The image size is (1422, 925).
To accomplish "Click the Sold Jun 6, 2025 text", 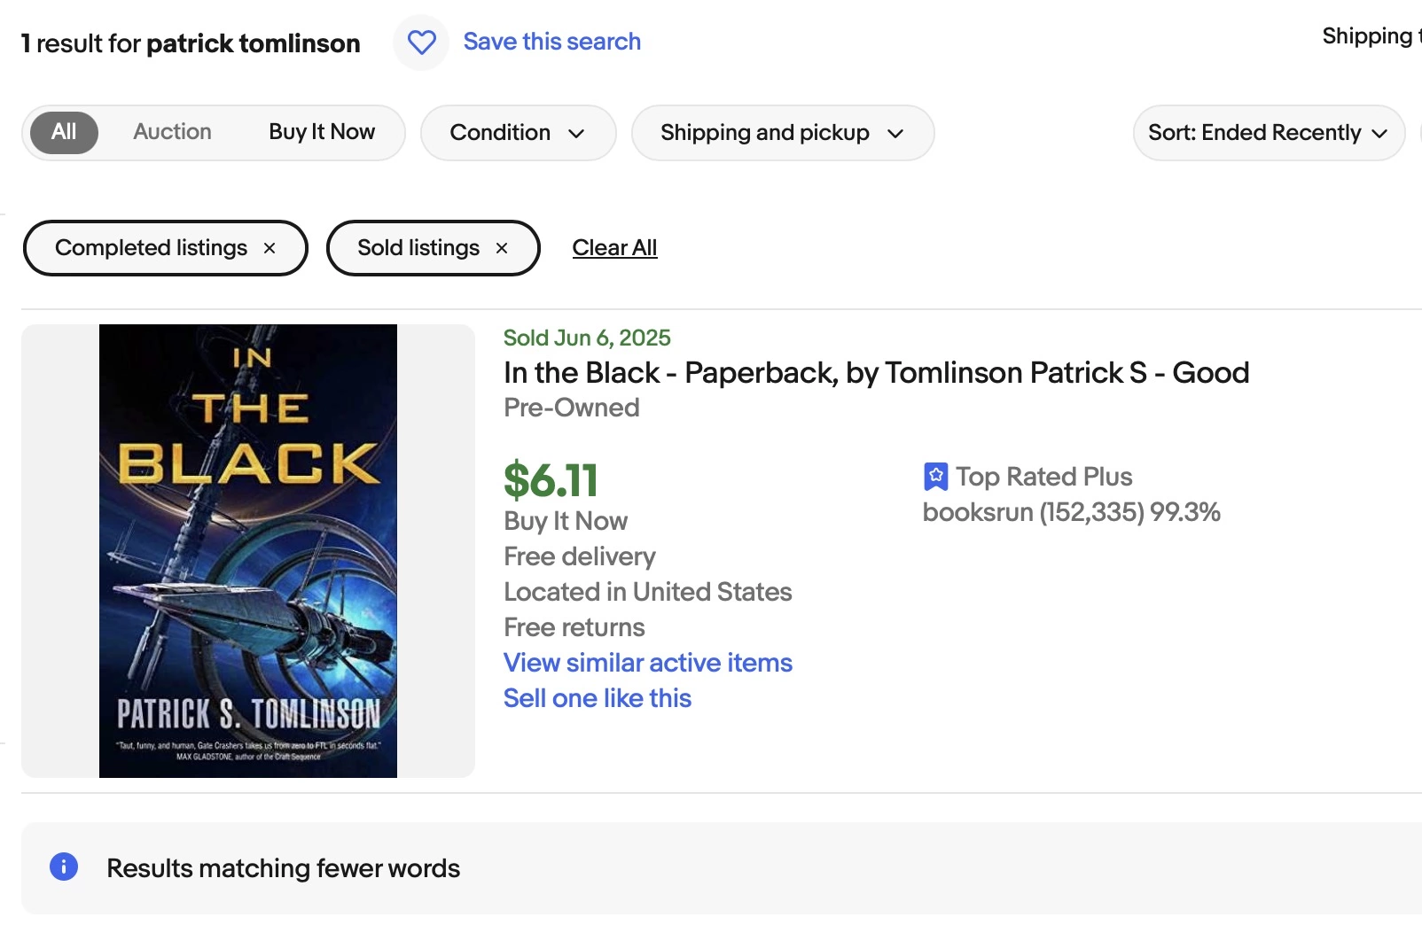I will coord(587,338).
